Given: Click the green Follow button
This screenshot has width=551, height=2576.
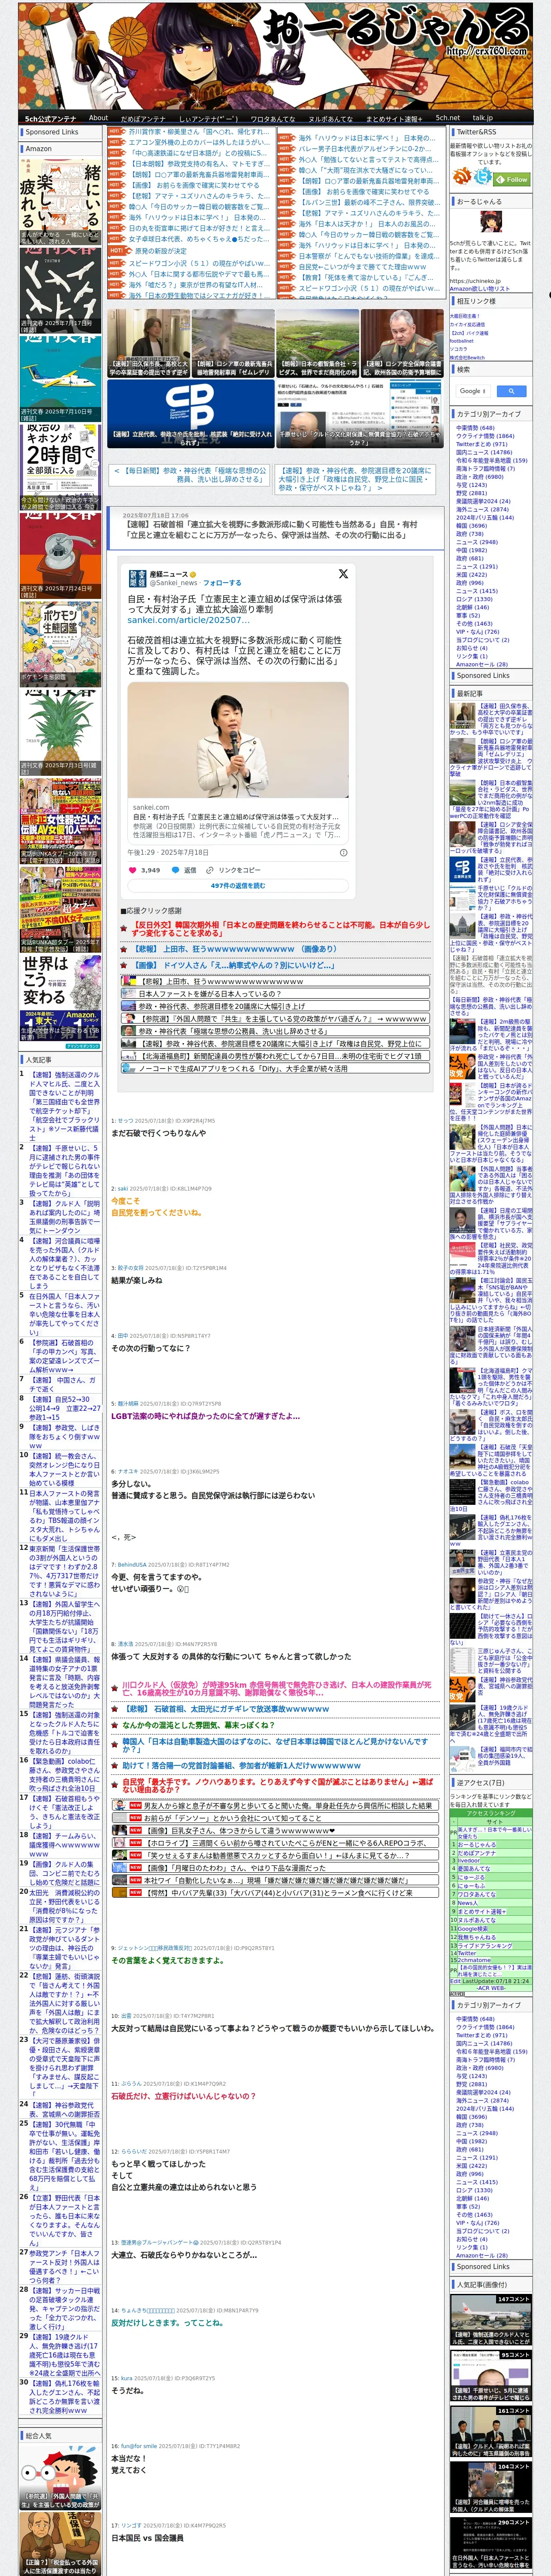Looking at the screenshot, I should pyautogui.click(x=513, y=179).
